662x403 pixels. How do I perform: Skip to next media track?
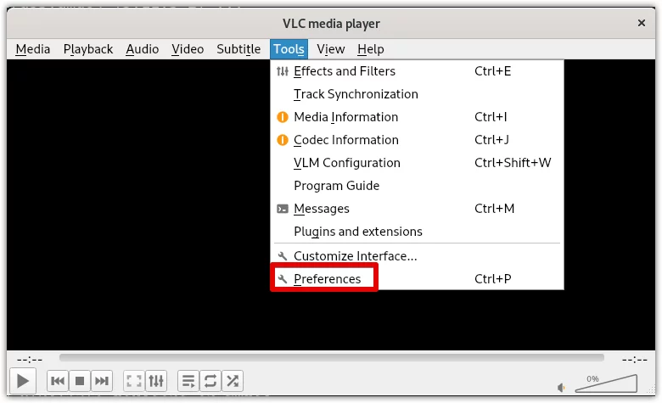click(102, 381)
